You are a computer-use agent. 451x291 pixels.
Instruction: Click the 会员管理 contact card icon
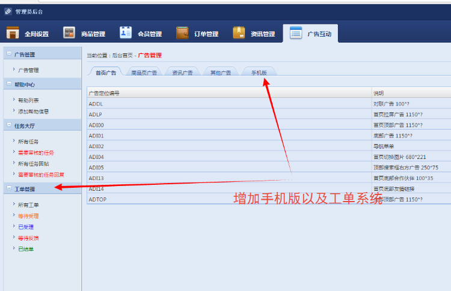[126, 32]
